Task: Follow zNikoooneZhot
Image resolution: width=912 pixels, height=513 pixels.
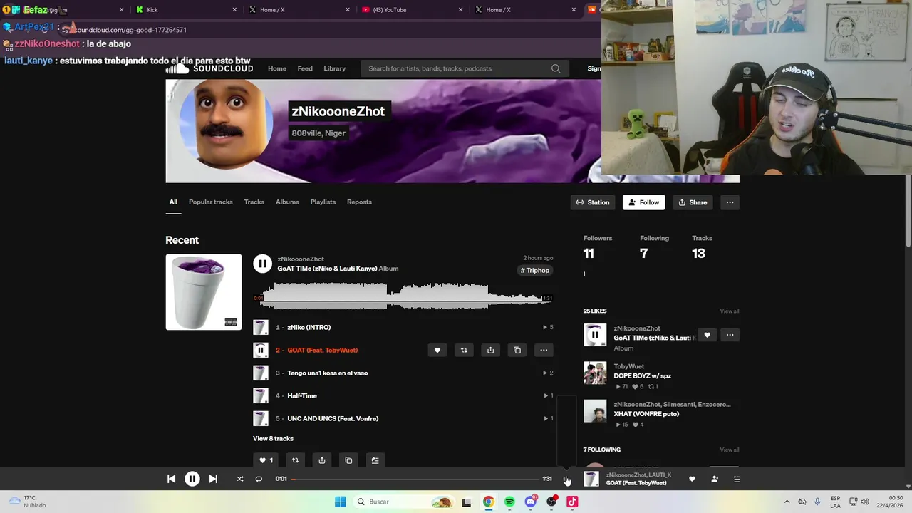Action: tap(643, 202)
